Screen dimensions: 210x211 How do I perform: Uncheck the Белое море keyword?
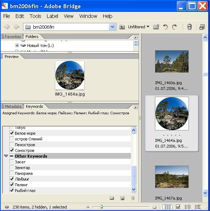click(x=12, y=133)
